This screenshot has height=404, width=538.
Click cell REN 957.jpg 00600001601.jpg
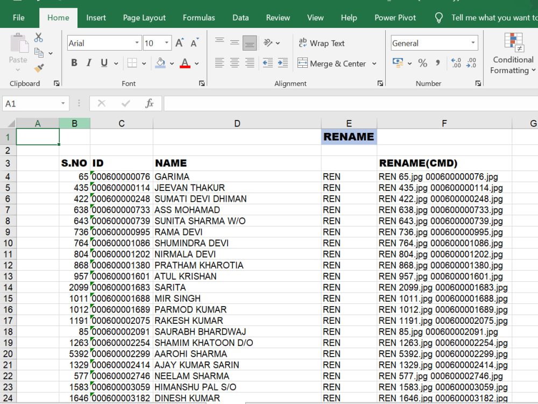pos(444,277)
